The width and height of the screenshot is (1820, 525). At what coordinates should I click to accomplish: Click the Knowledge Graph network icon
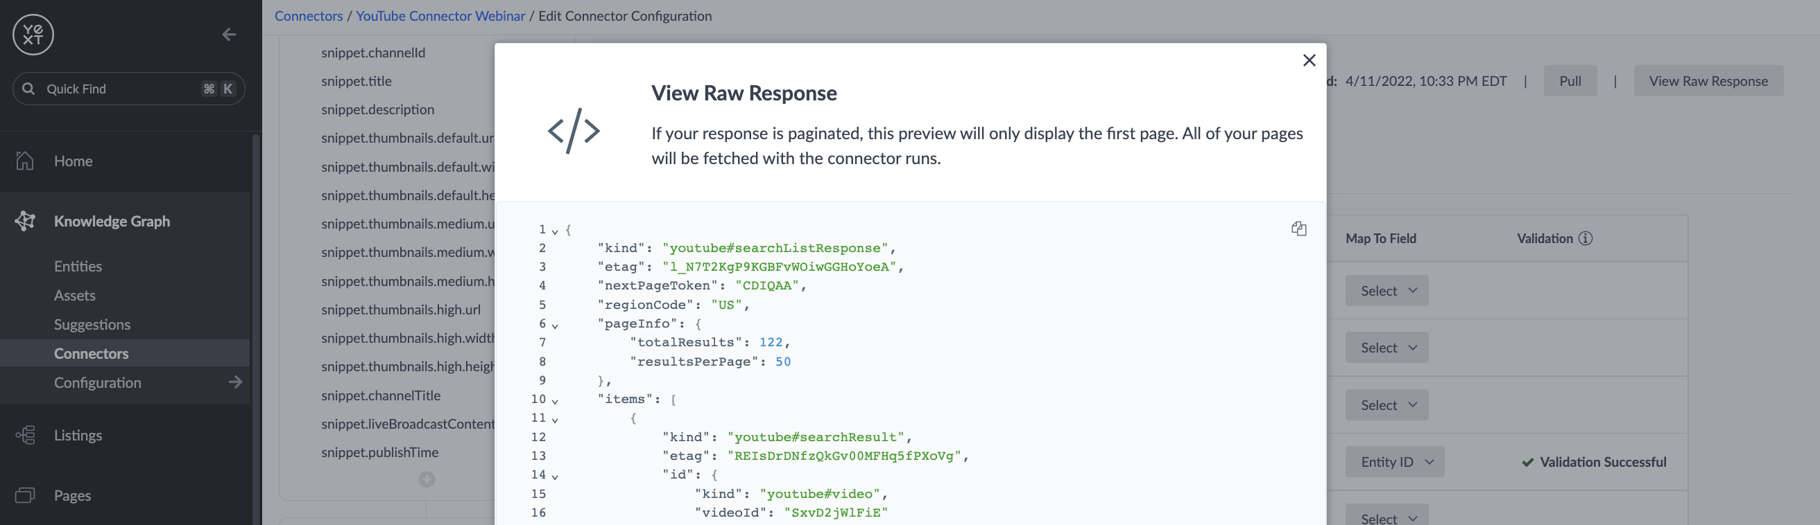click(x=25, y=221)
